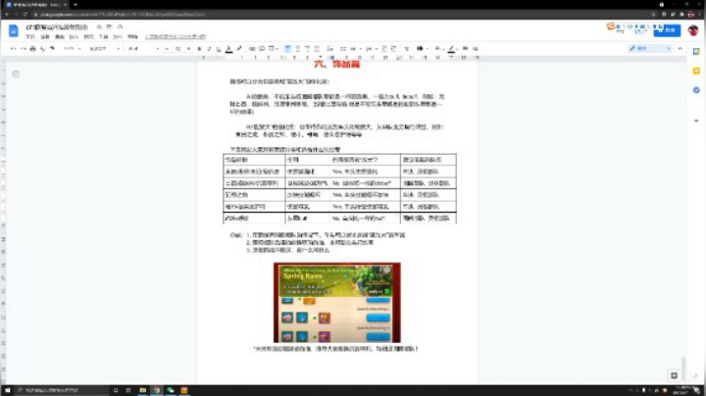
Task: Clear formatting with the Tx icon
Action: coord(407,49)
